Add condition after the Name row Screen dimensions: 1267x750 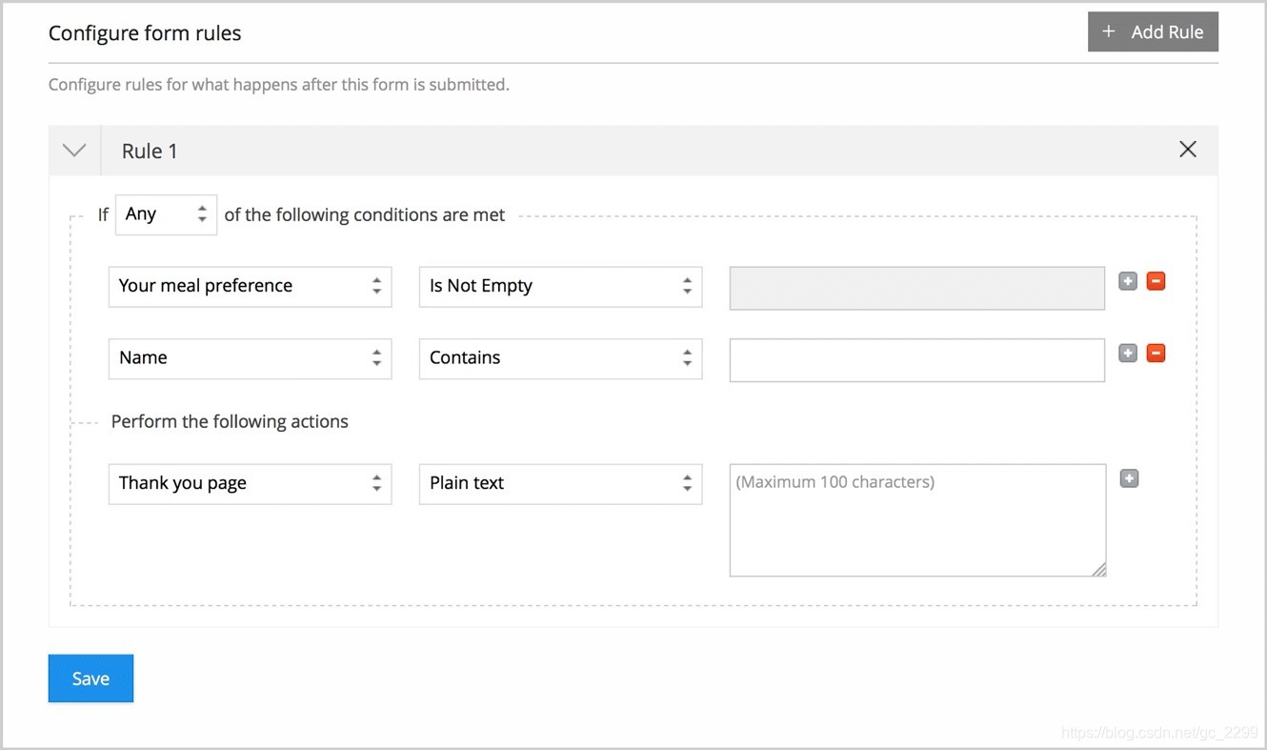pyautogui.click(x=1128, y=354)
